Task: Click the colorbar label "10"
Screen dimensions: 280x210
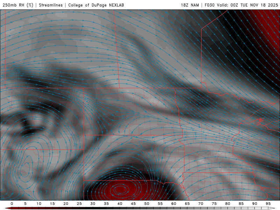Action: point(39,204)
